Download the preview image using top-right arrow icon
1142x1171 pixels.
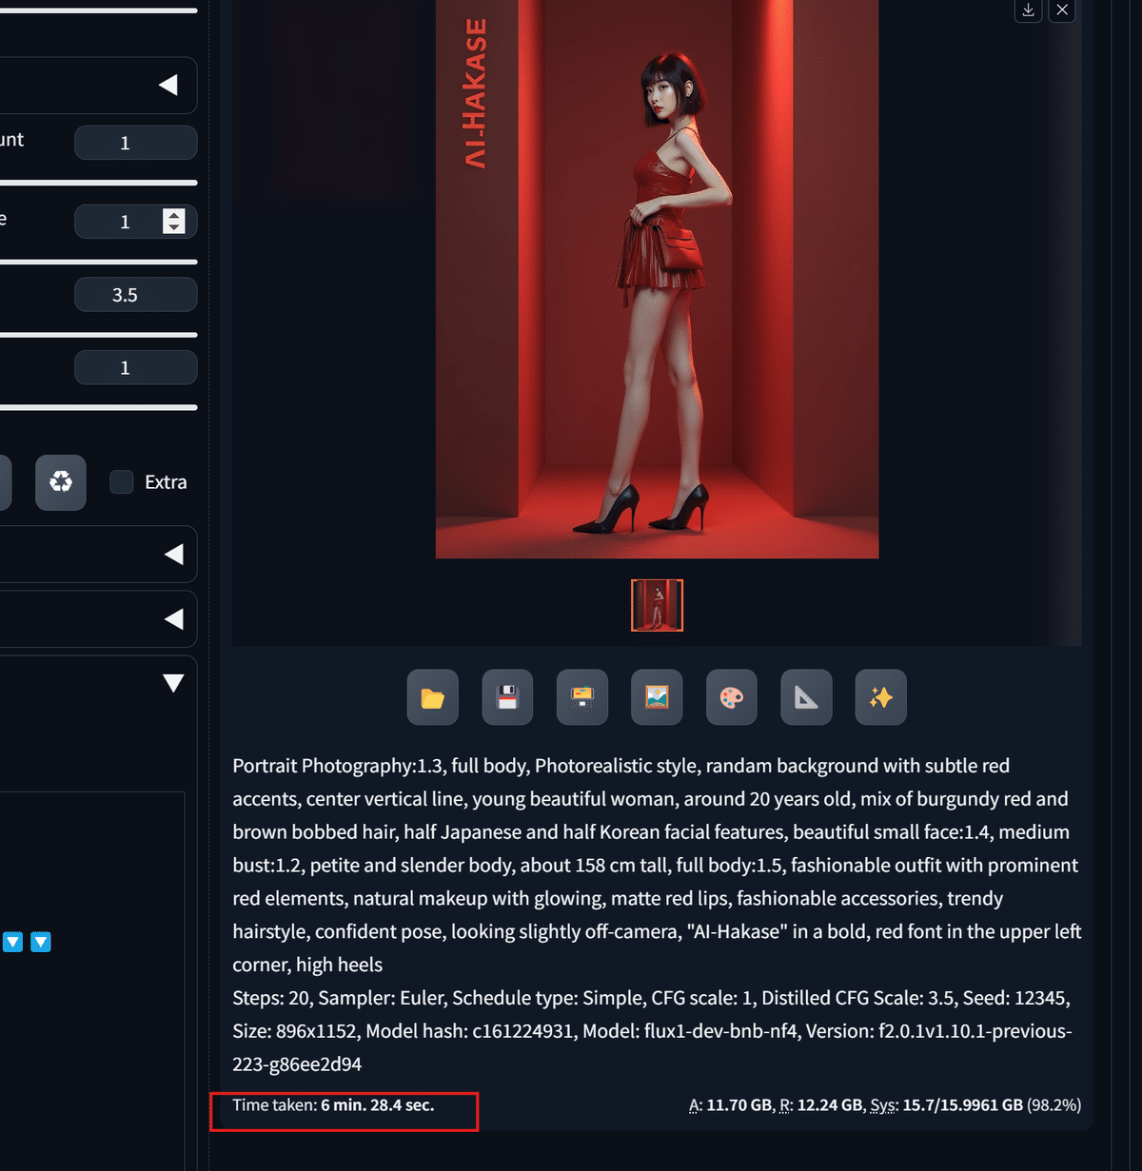pyautogui.click(x=1029, y=10)
